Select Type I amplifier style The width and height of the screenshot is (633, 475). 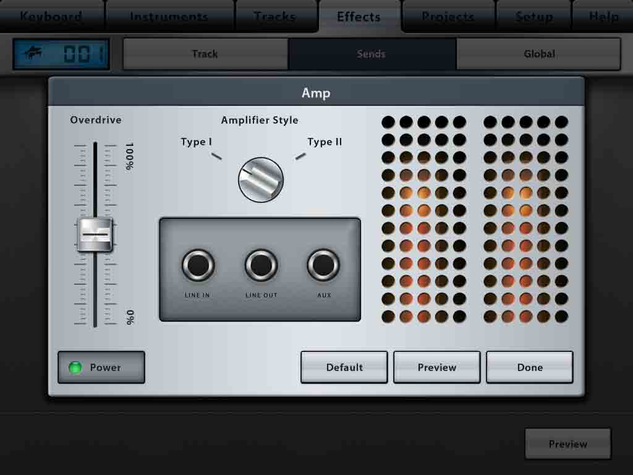pos(197,142)
